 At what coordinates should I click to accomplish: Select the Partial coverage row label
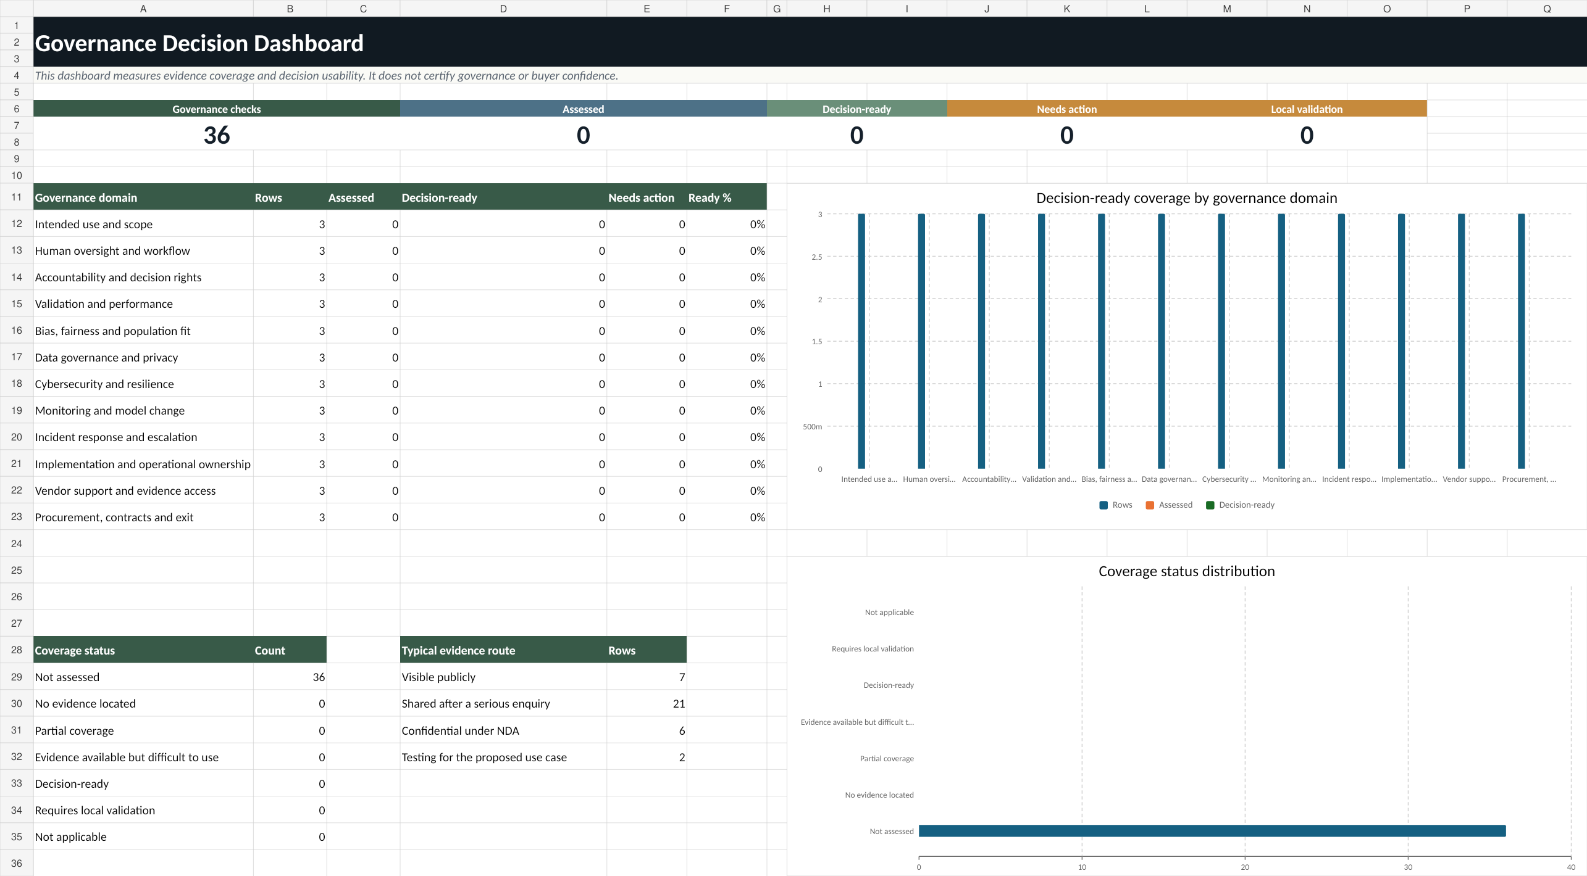point(143,730)
